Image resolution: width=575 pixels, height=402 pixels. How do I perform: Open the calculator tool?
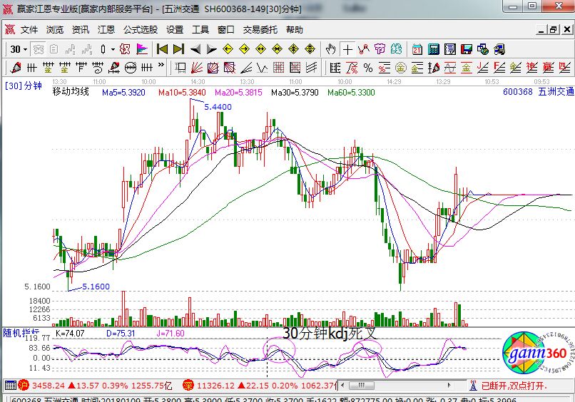click(x=433, y=49)
